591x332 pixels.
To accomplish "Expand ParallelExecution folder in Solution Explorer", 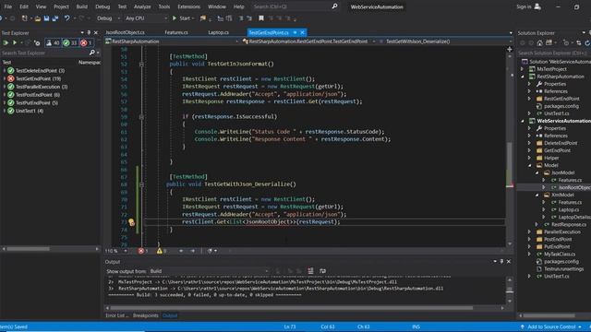I will 529,231.
